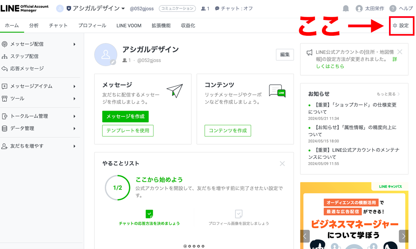Click the 友だちを増やす add-person icon
The image size is (416, 249).
click(5, 146)
